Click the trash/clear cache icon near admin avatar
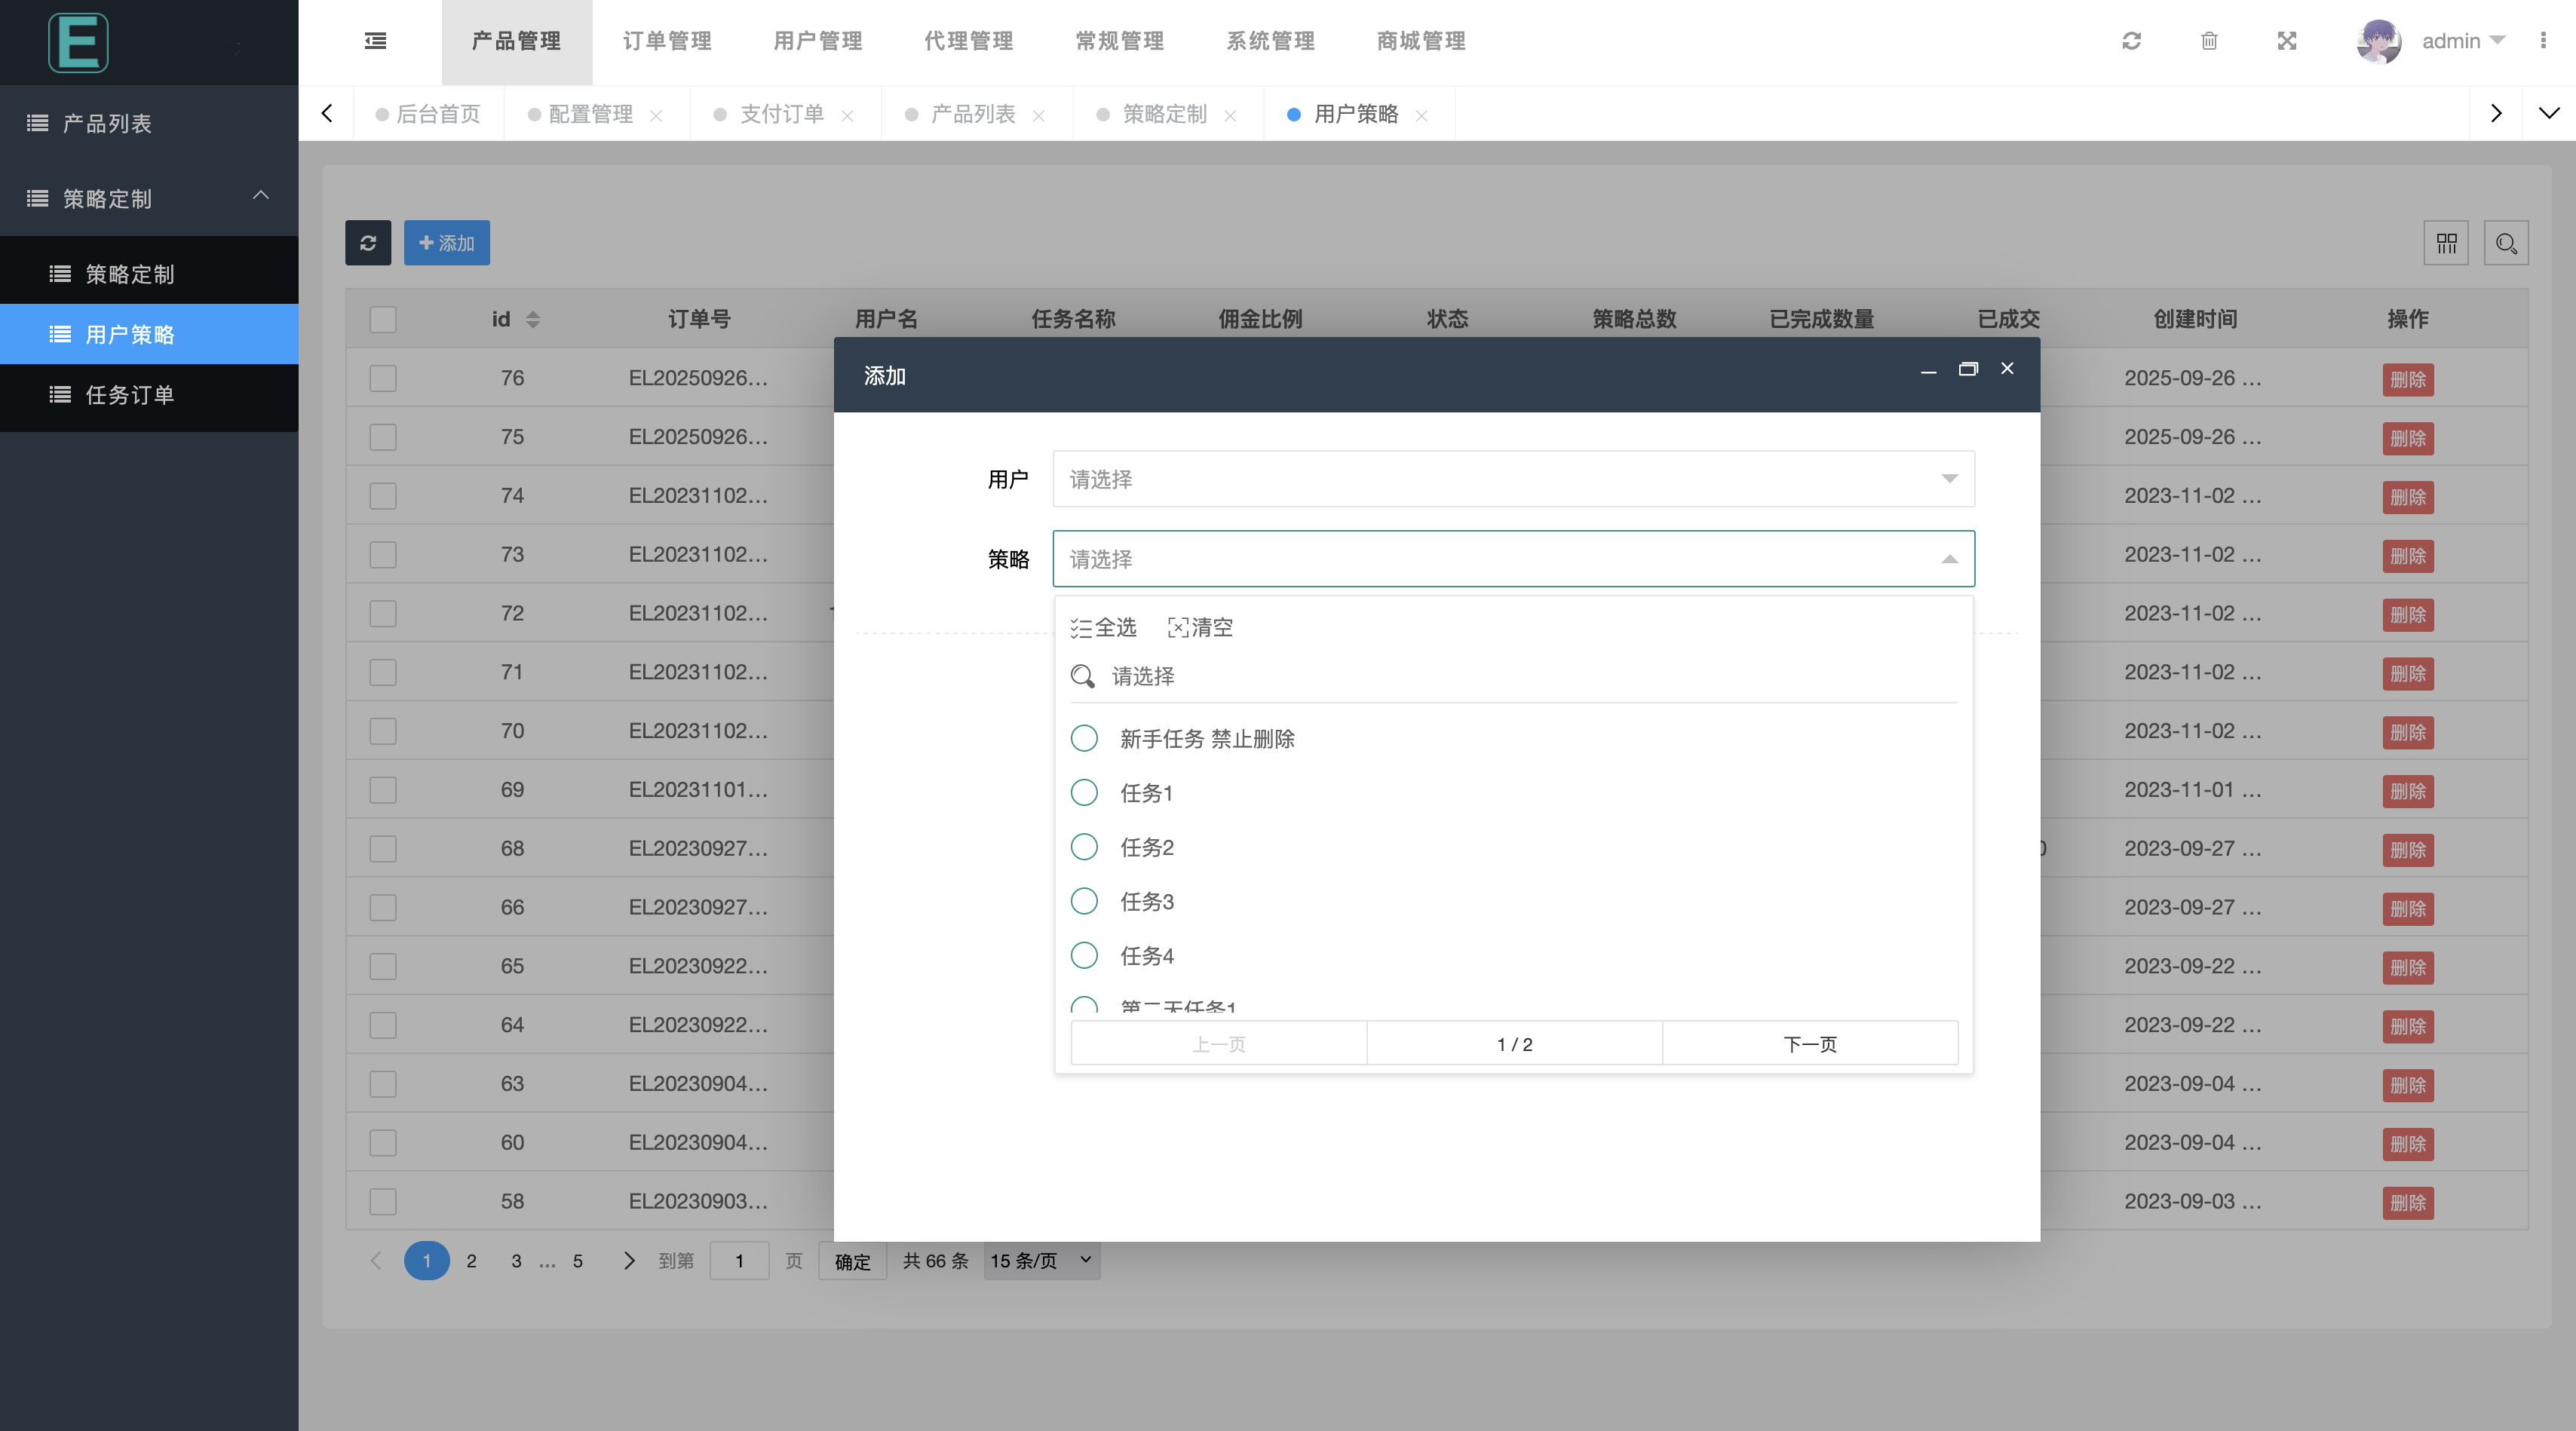This screenshot has height=1431, width=2576. pos(2210,41)
